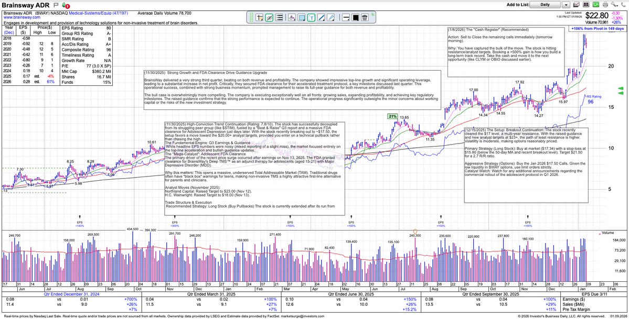Select the text note tool
Image resolution: width=629 pixels, height=319 pixels.
[x=311, y=17]
